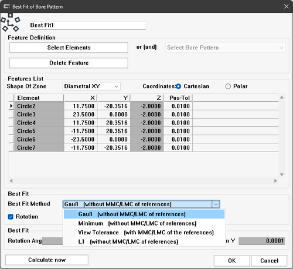Click the Calculate now button
The height and width of the screenshot is (269, 293).
(47, 260)
